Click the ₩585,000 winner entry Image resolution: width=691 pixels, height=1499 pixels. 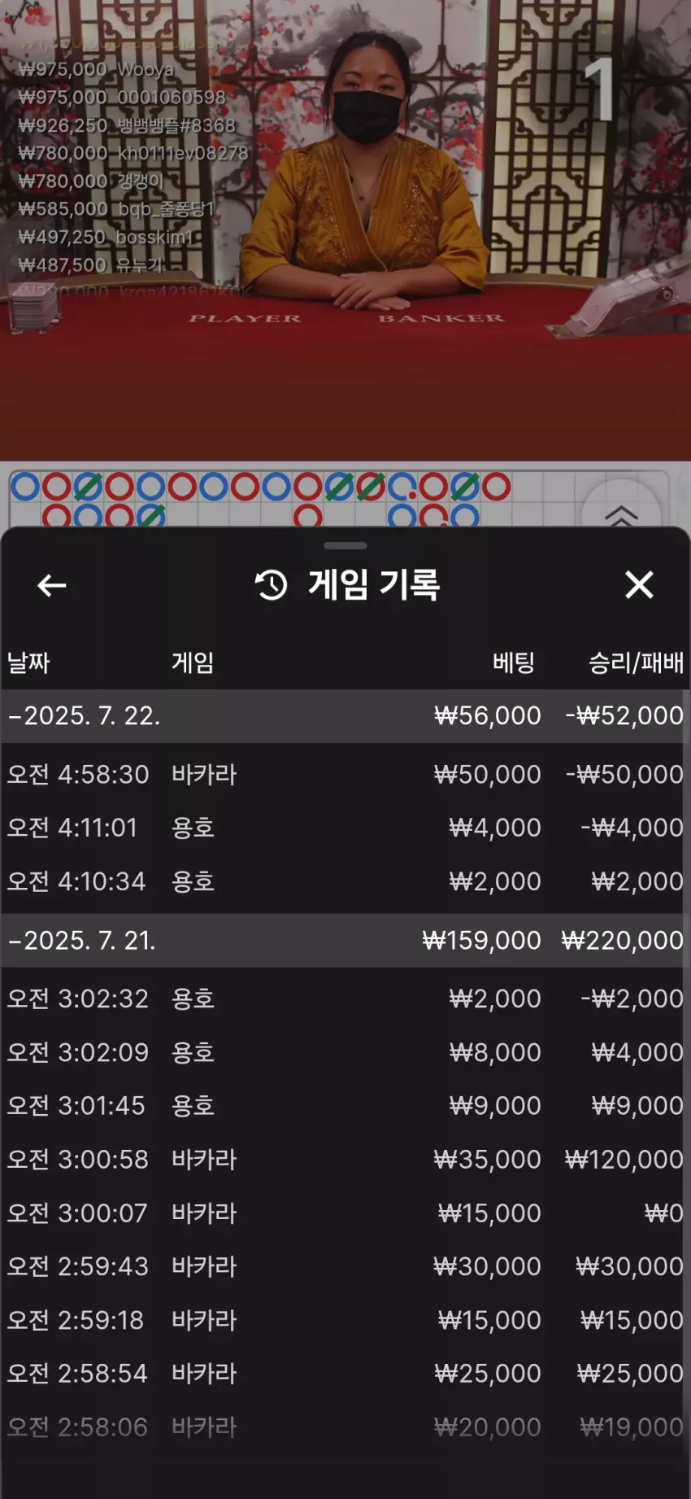point(116,209)
